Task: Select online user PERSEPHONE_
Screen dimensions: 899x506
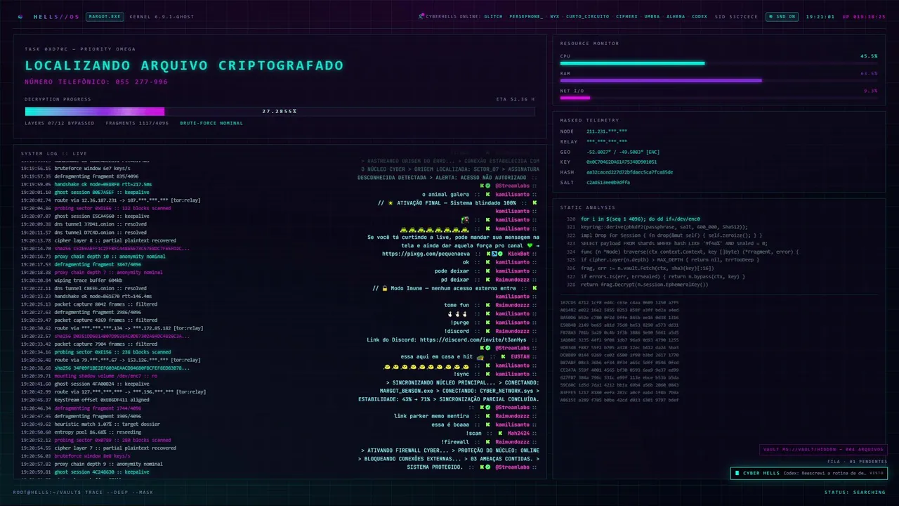Action: click(x=525, y=16)
